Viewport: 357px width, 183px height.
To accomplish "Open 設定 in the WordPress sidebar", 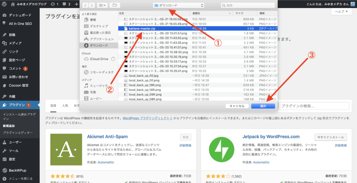I will [20, 159].
